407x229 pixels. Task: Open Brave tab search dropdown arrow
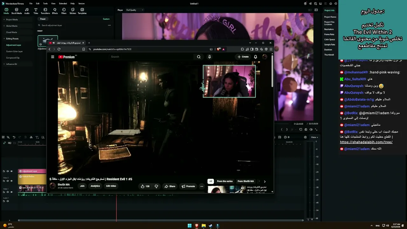(250, 43)
